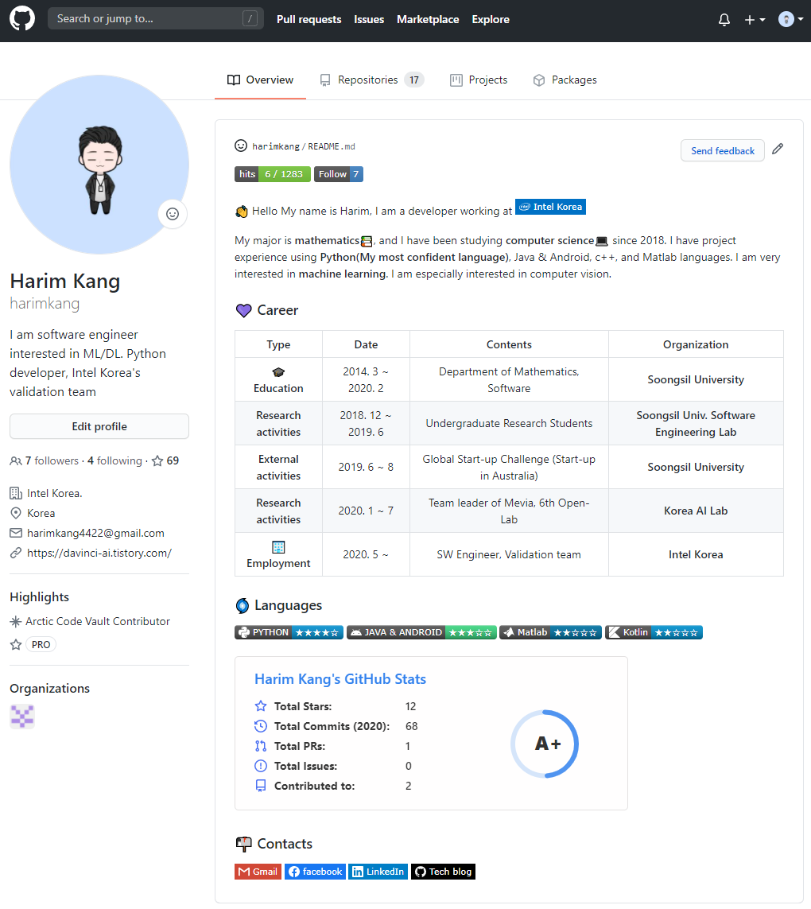Switch to the Repositories tab
The height and width of the screenshot is (909, 811).
click(372, 80)
